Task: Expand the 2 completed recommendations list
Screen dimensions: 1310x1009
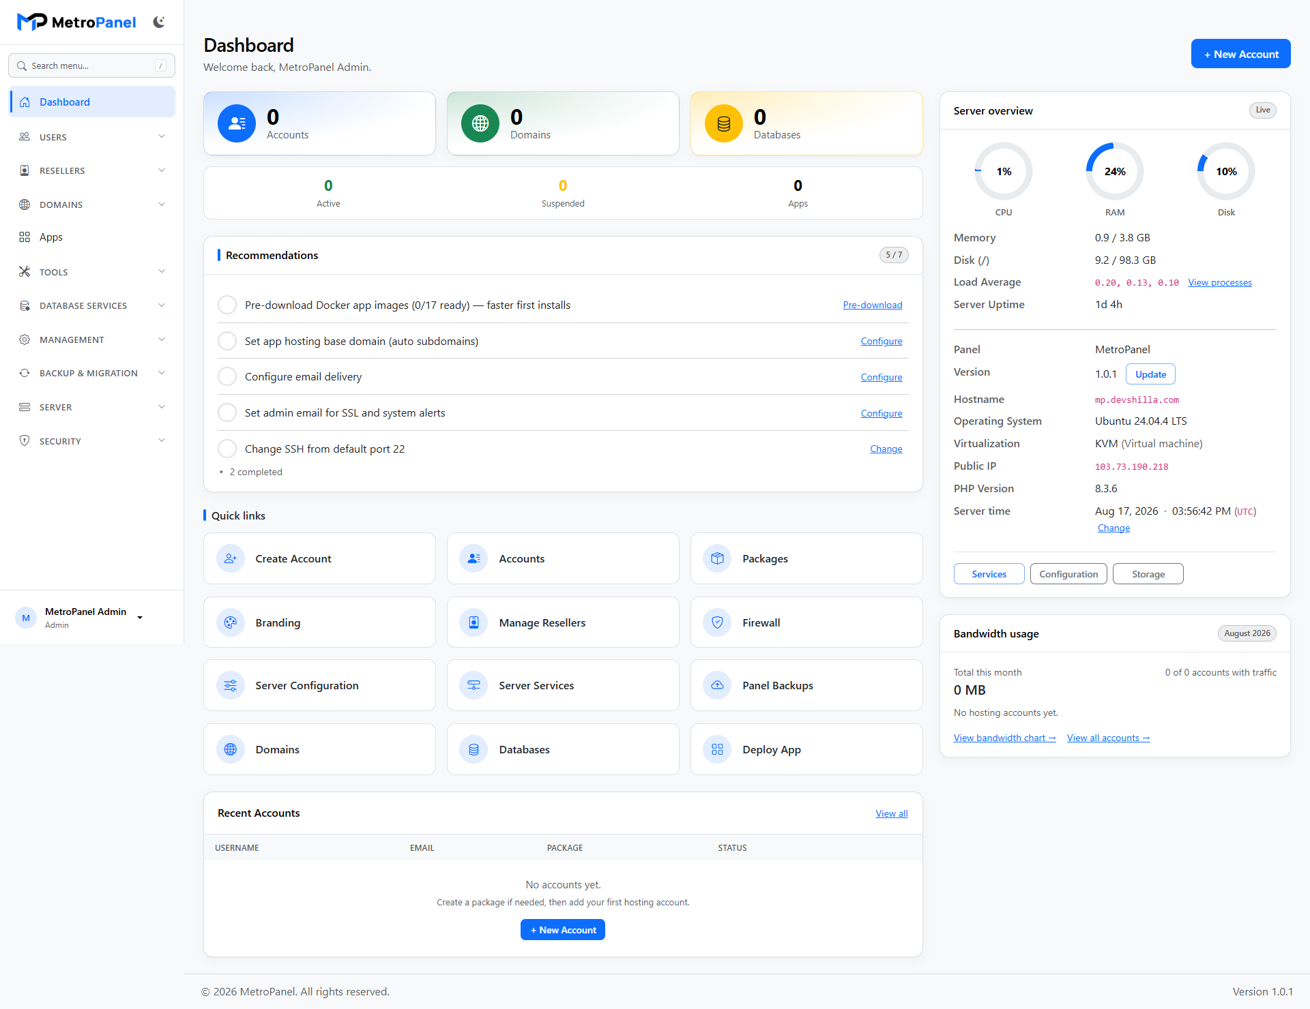Action: (x=250, y=472)
